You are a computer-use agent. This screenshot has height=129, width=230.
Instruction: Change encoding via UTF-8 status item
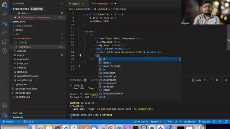click(x=168, y=121)
